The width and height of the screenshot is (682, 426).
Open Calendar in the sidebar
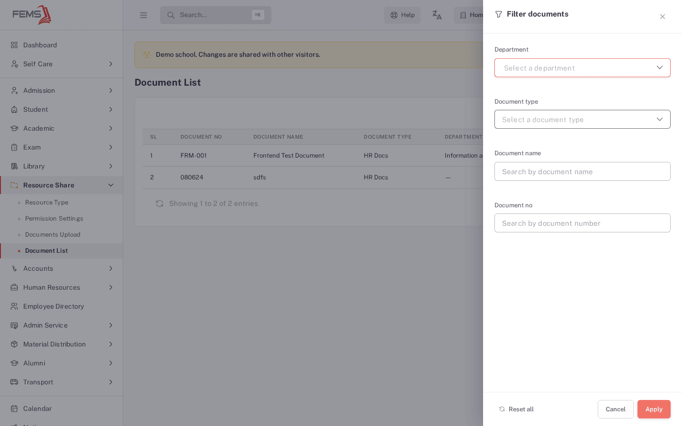pos(62,408)
